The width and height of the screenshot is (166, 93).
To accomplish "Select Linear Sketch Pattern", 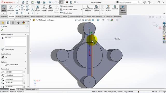I will pos(69,10).
